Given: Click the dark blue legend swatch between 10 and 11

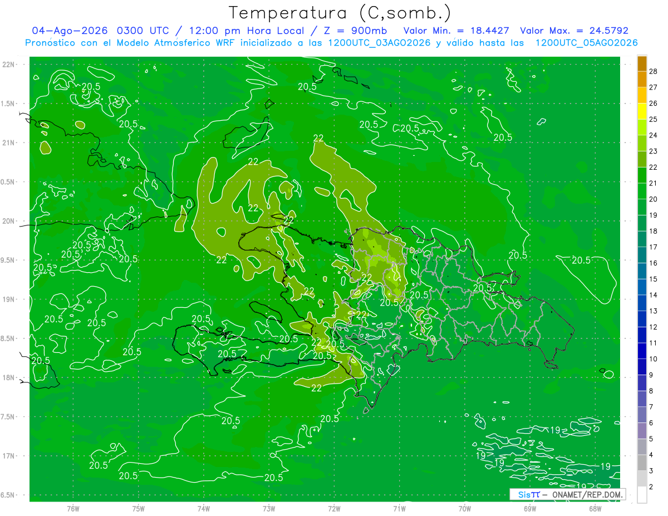Looking at the screenshot, I should pos(642,351).
